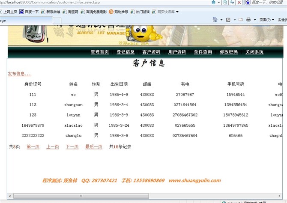
Task: Select ID cell 1649679879
Action: point(33,125)
